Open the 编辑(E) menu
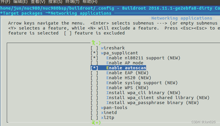This screenshot has width=220, height=126. [20, 2]
